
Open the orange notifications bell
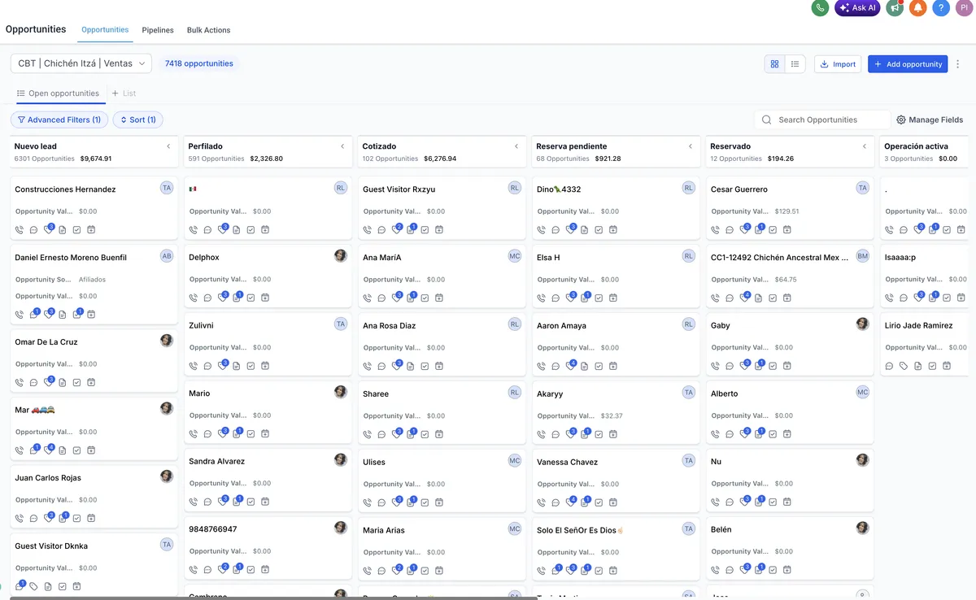point(918,8)
